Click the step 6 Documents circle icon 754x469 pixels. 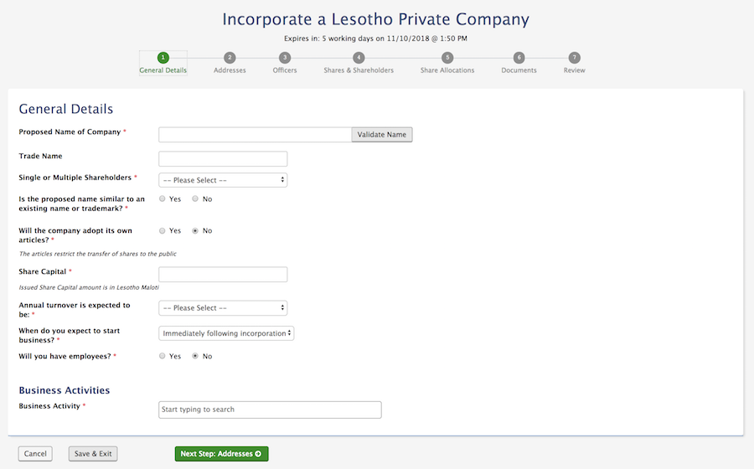tap(519, 58)
